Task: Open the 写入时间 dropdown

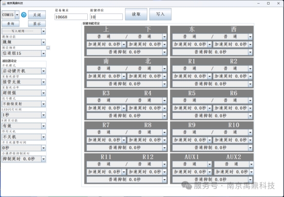Action: point(24,31)
